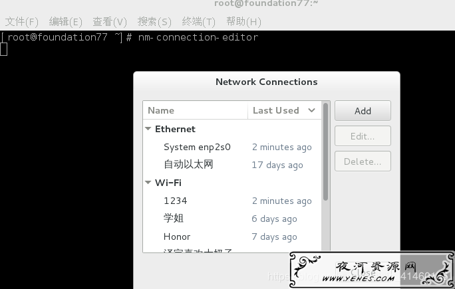Click the Add connection button
Viewport: 455px width, 289px height.
[x=363, y=111]
